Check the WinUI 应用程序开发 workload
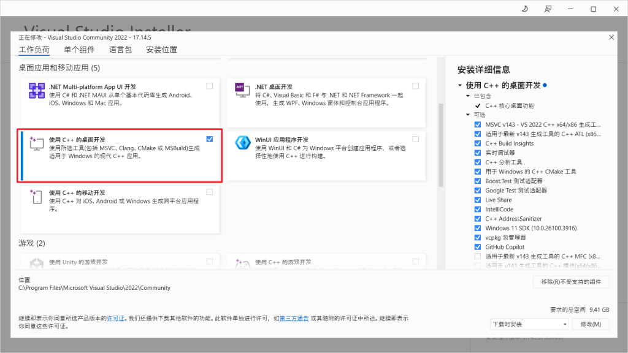Image resolution: width=628 pixels, height=353 pixels. 415,139
